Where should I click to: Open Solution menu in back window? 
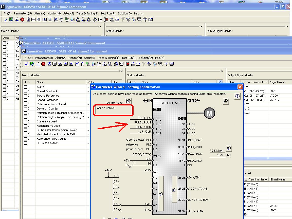pyautogui.click(x=125, y=13)
